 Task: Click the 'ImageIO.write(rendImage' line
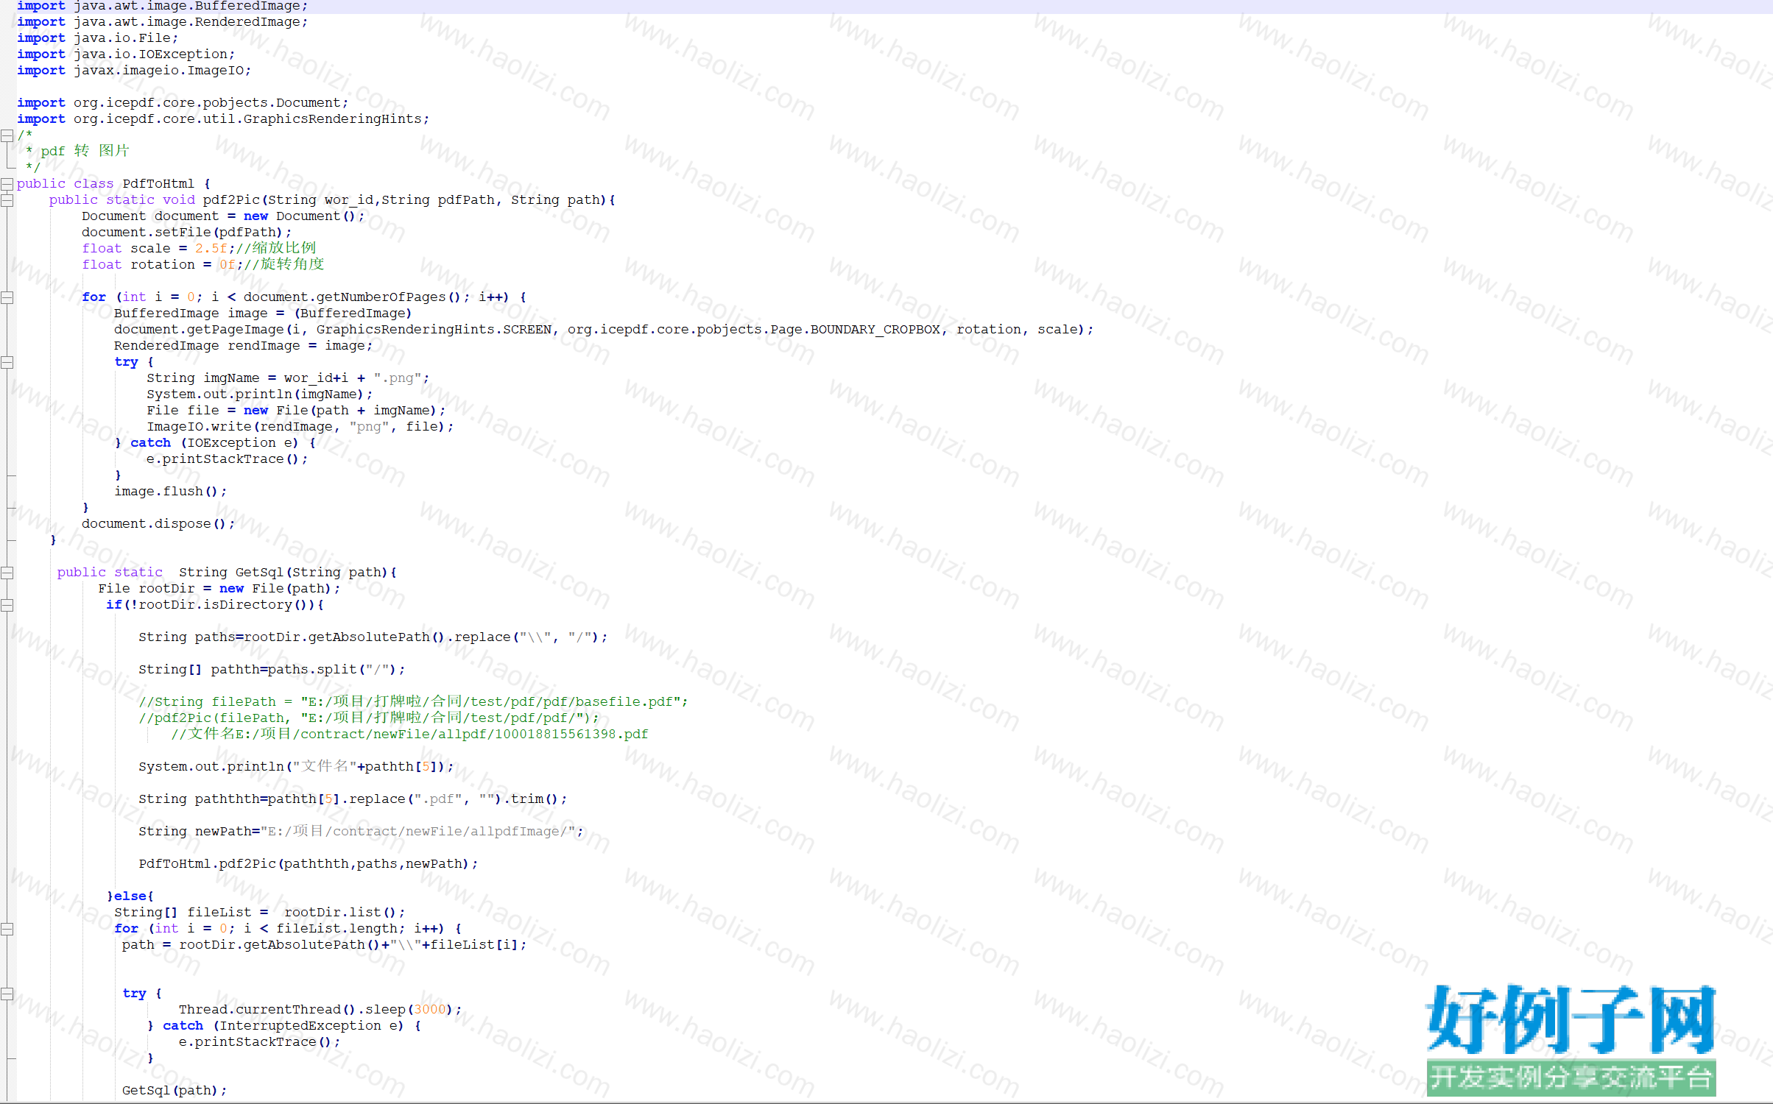pos(300,427)
